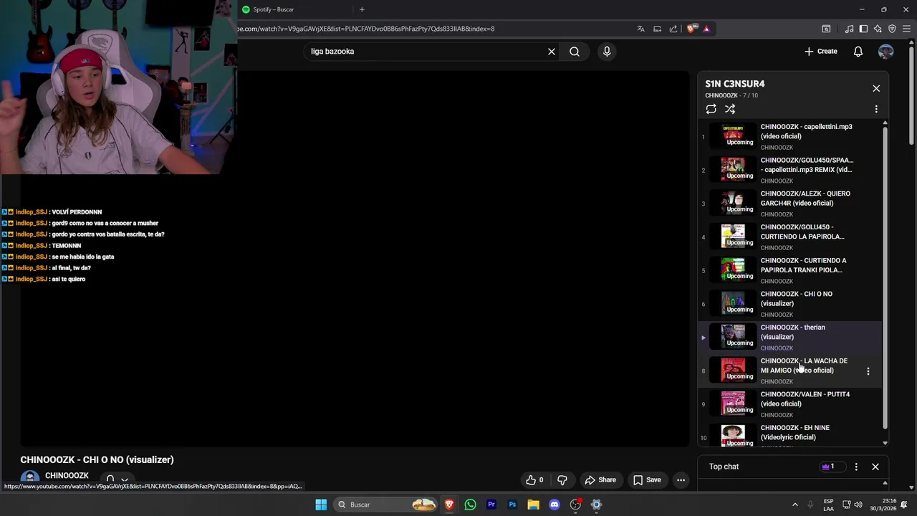Click the browser address bar URL

point(365,29)
